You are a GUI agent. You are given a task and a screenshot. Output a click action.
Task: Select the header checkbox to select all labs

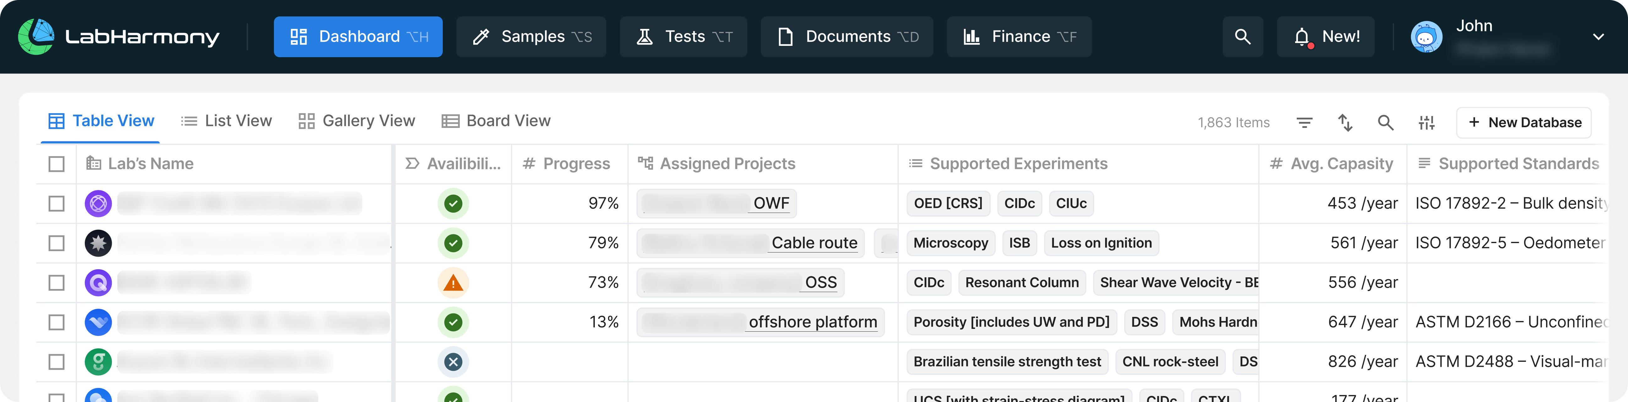pos(56,164)
